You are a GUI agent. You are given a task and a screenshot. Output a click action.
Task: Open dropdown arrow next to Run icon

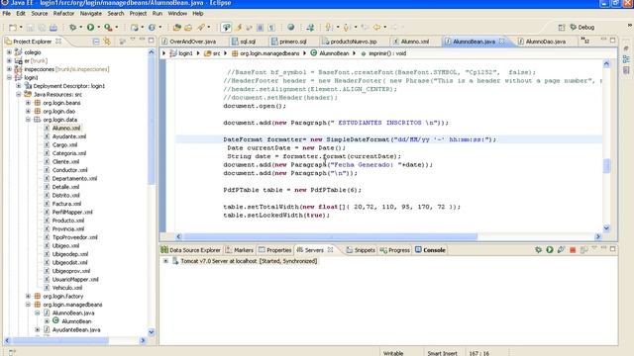click(99, 28)
